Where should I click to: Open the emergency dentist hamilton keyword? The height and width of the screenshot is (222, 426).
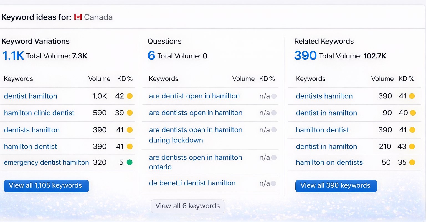(46, 163)
